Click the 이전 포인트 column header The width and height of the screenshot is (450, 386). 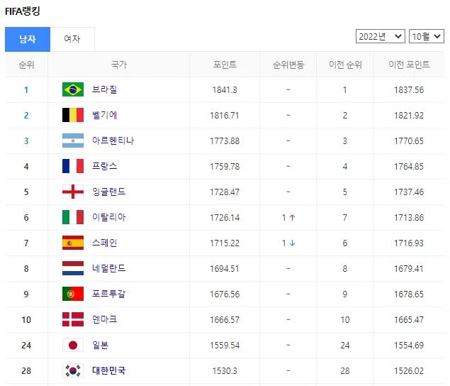(x=409, y=65)
